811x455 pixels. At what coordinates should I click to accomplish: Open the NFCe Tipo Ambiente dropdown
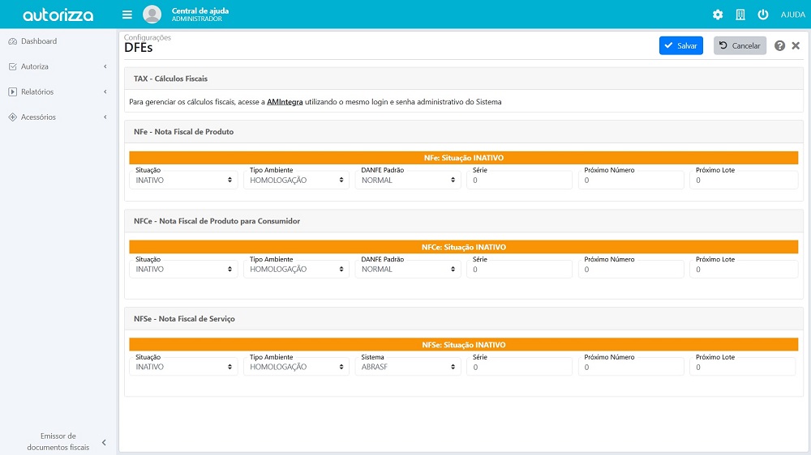click(296, 270)
